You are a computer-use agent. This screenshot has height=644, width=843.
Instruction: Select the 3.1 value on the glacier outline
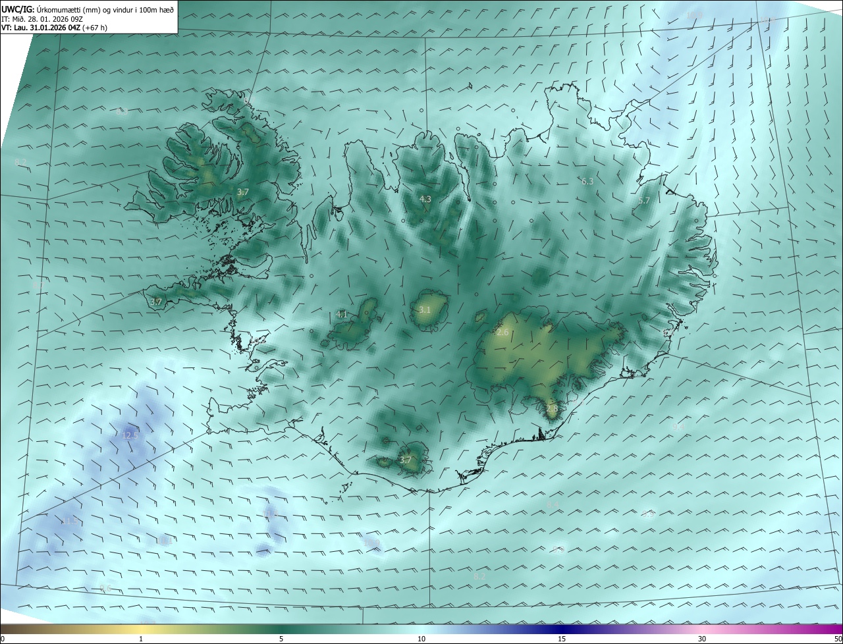point(425,309)
